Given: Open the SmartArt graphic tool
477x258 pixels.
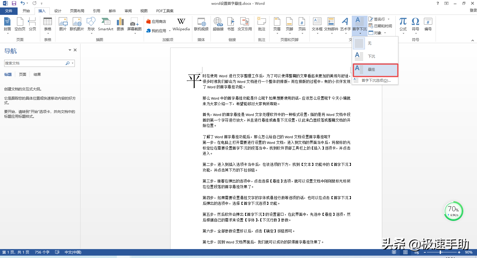Looking at the screenshot, I should [x=106, y=24].
